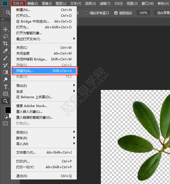Expand the 导出(E) submenu

[x=44, y=86]
